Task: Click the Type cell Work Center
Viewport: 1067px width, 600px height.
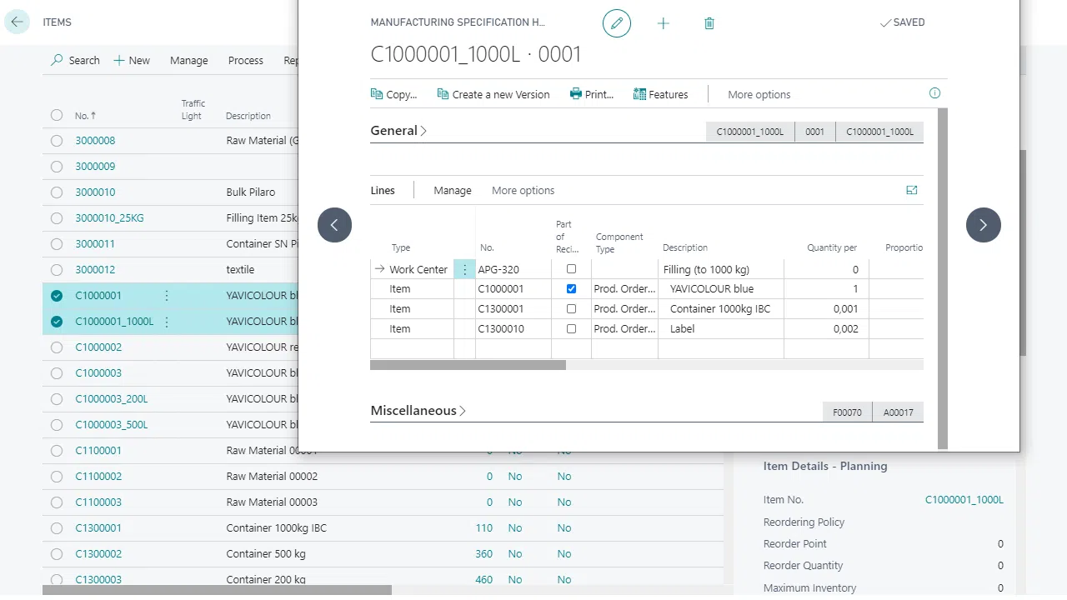Action: (x=418, y=269)
